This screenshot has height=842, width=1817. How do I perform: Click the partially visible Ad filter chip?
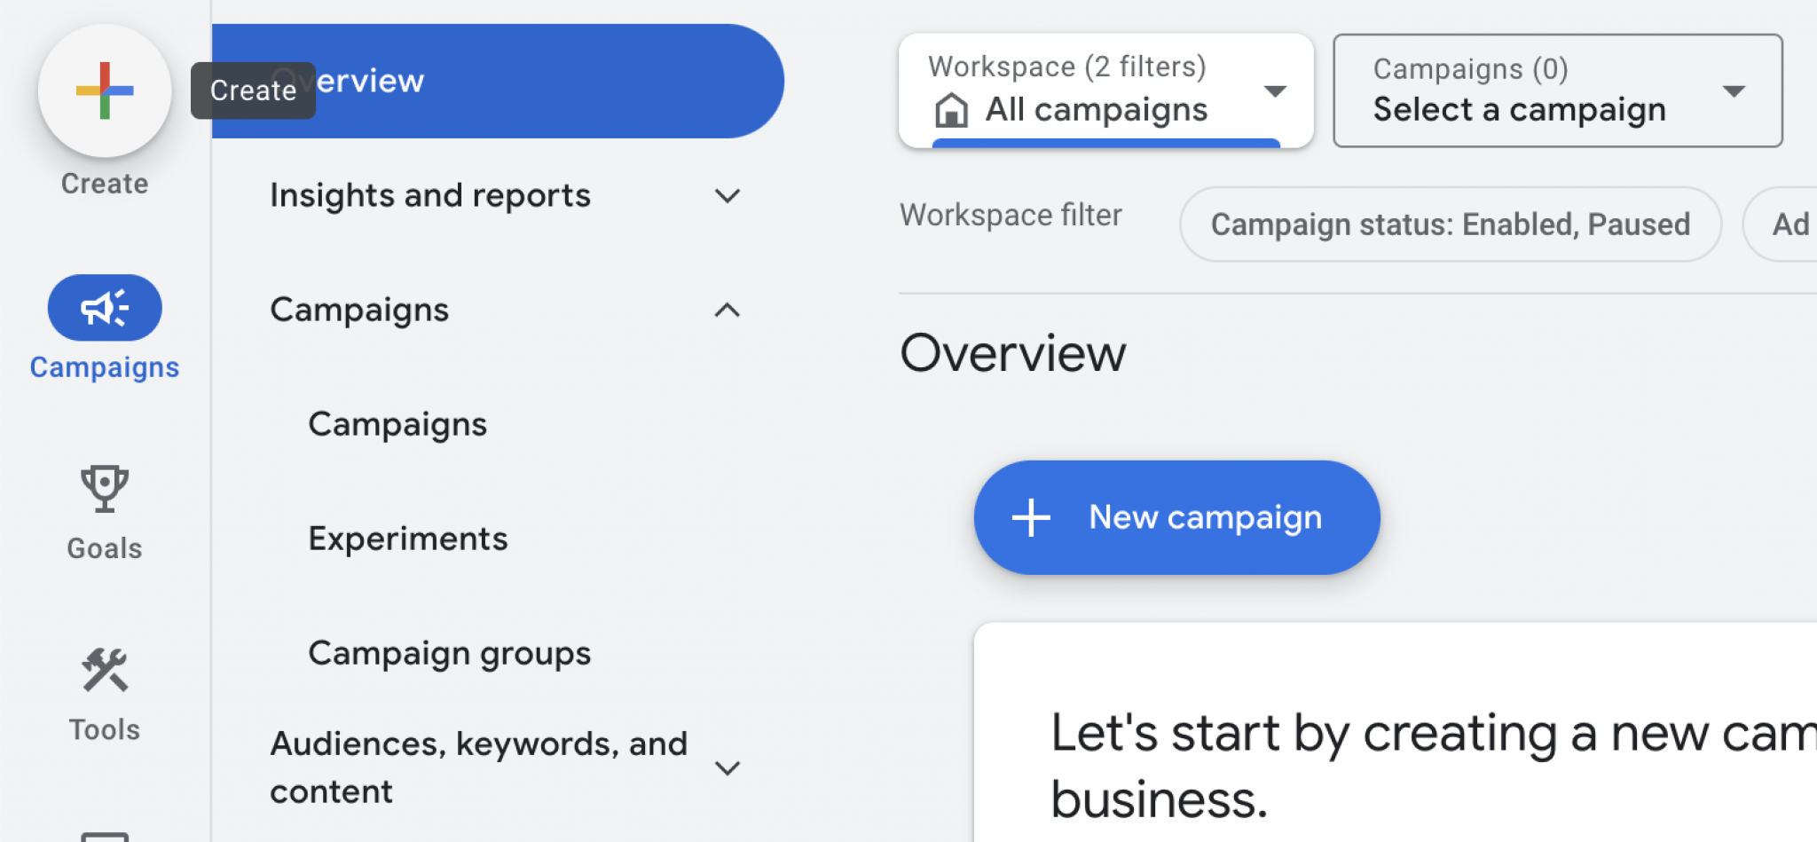(1788, 224)
